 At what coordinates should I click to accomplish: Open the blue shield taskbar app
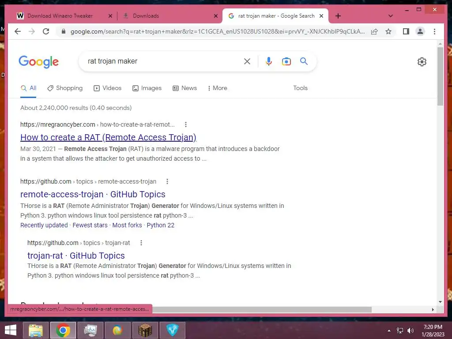[x=173, y=330]
